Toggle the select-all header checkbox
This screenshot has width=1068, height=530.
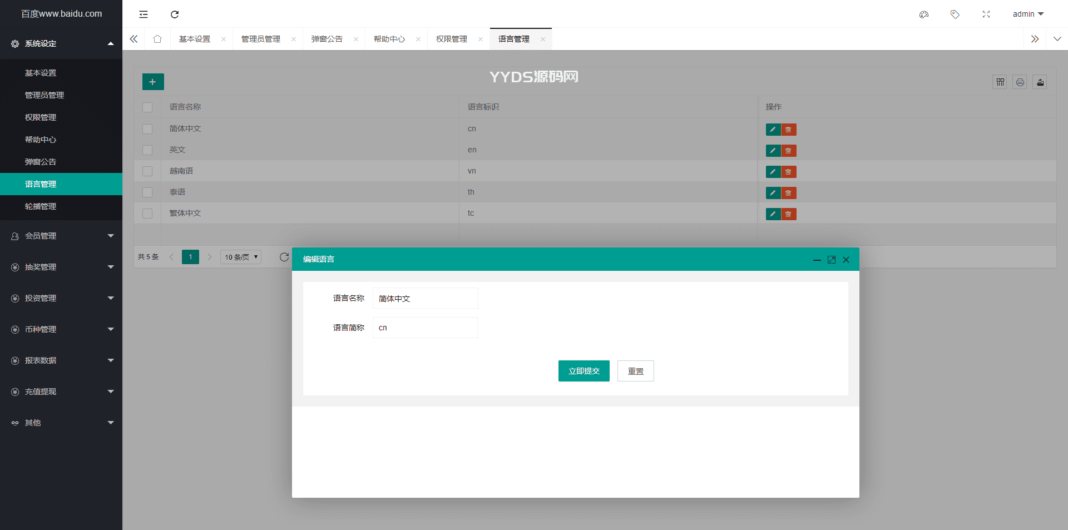147,107
